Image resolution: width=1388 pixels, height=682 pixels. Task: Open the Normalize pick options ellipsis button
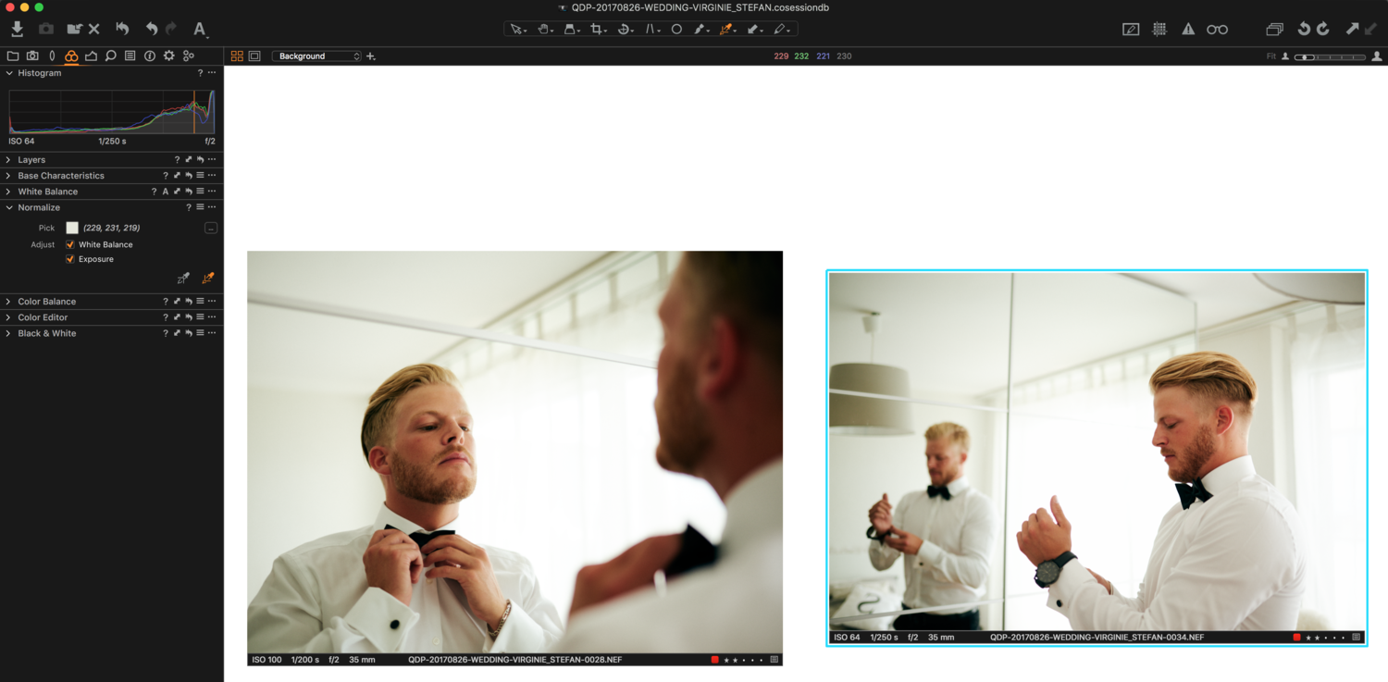pos(211,228)
